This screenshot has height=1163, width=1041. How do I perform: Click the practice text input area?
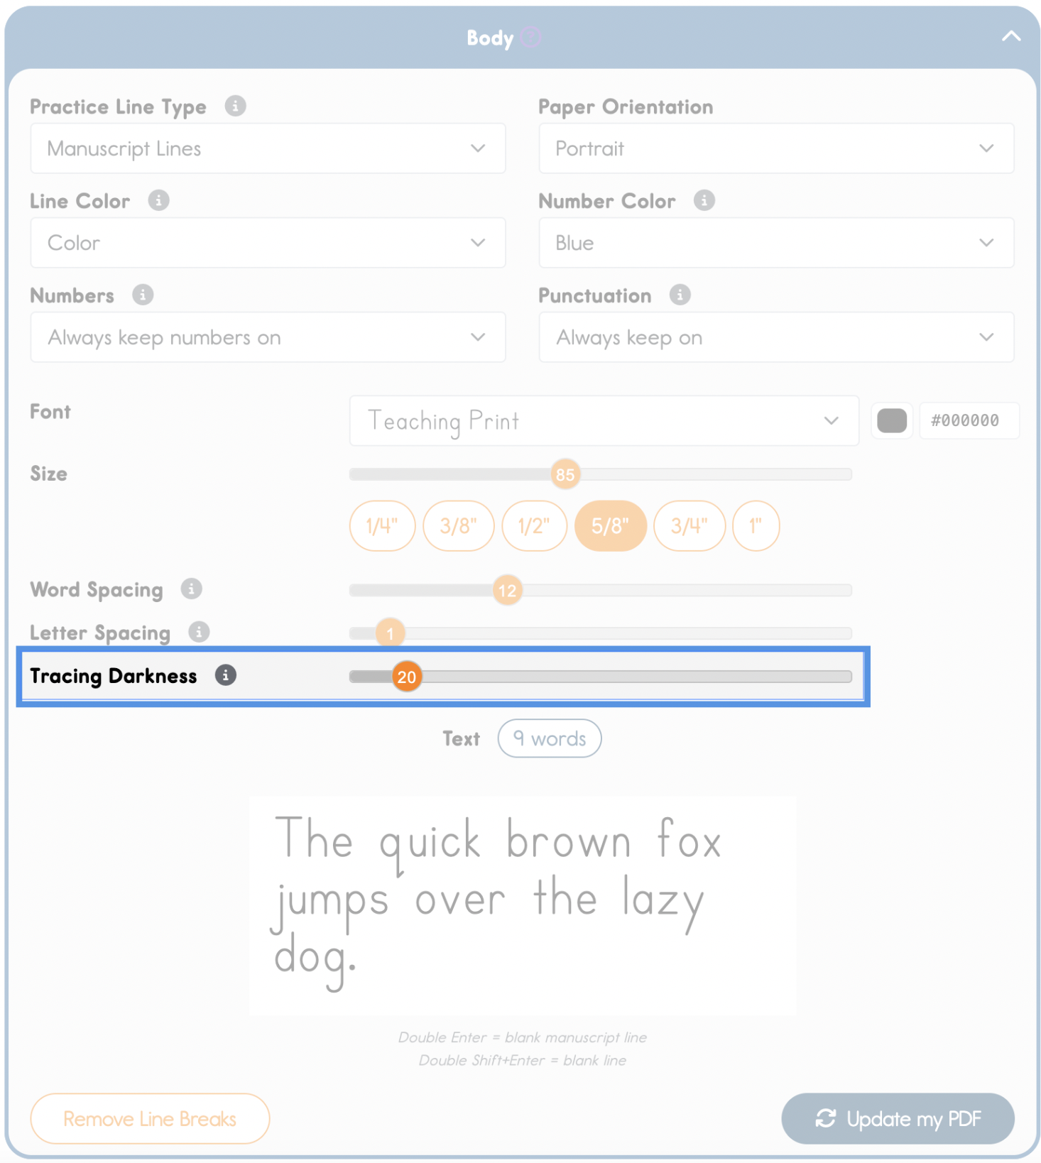point(522,905)
